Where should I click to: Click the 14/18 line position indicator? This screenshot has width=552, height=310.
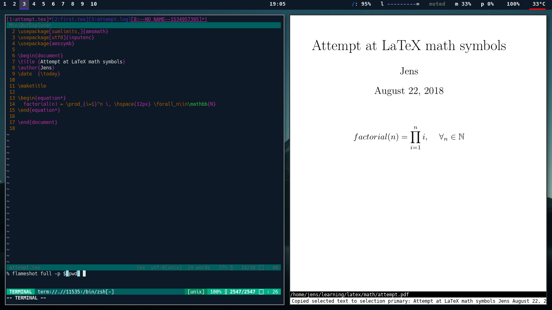click(248, 268)
